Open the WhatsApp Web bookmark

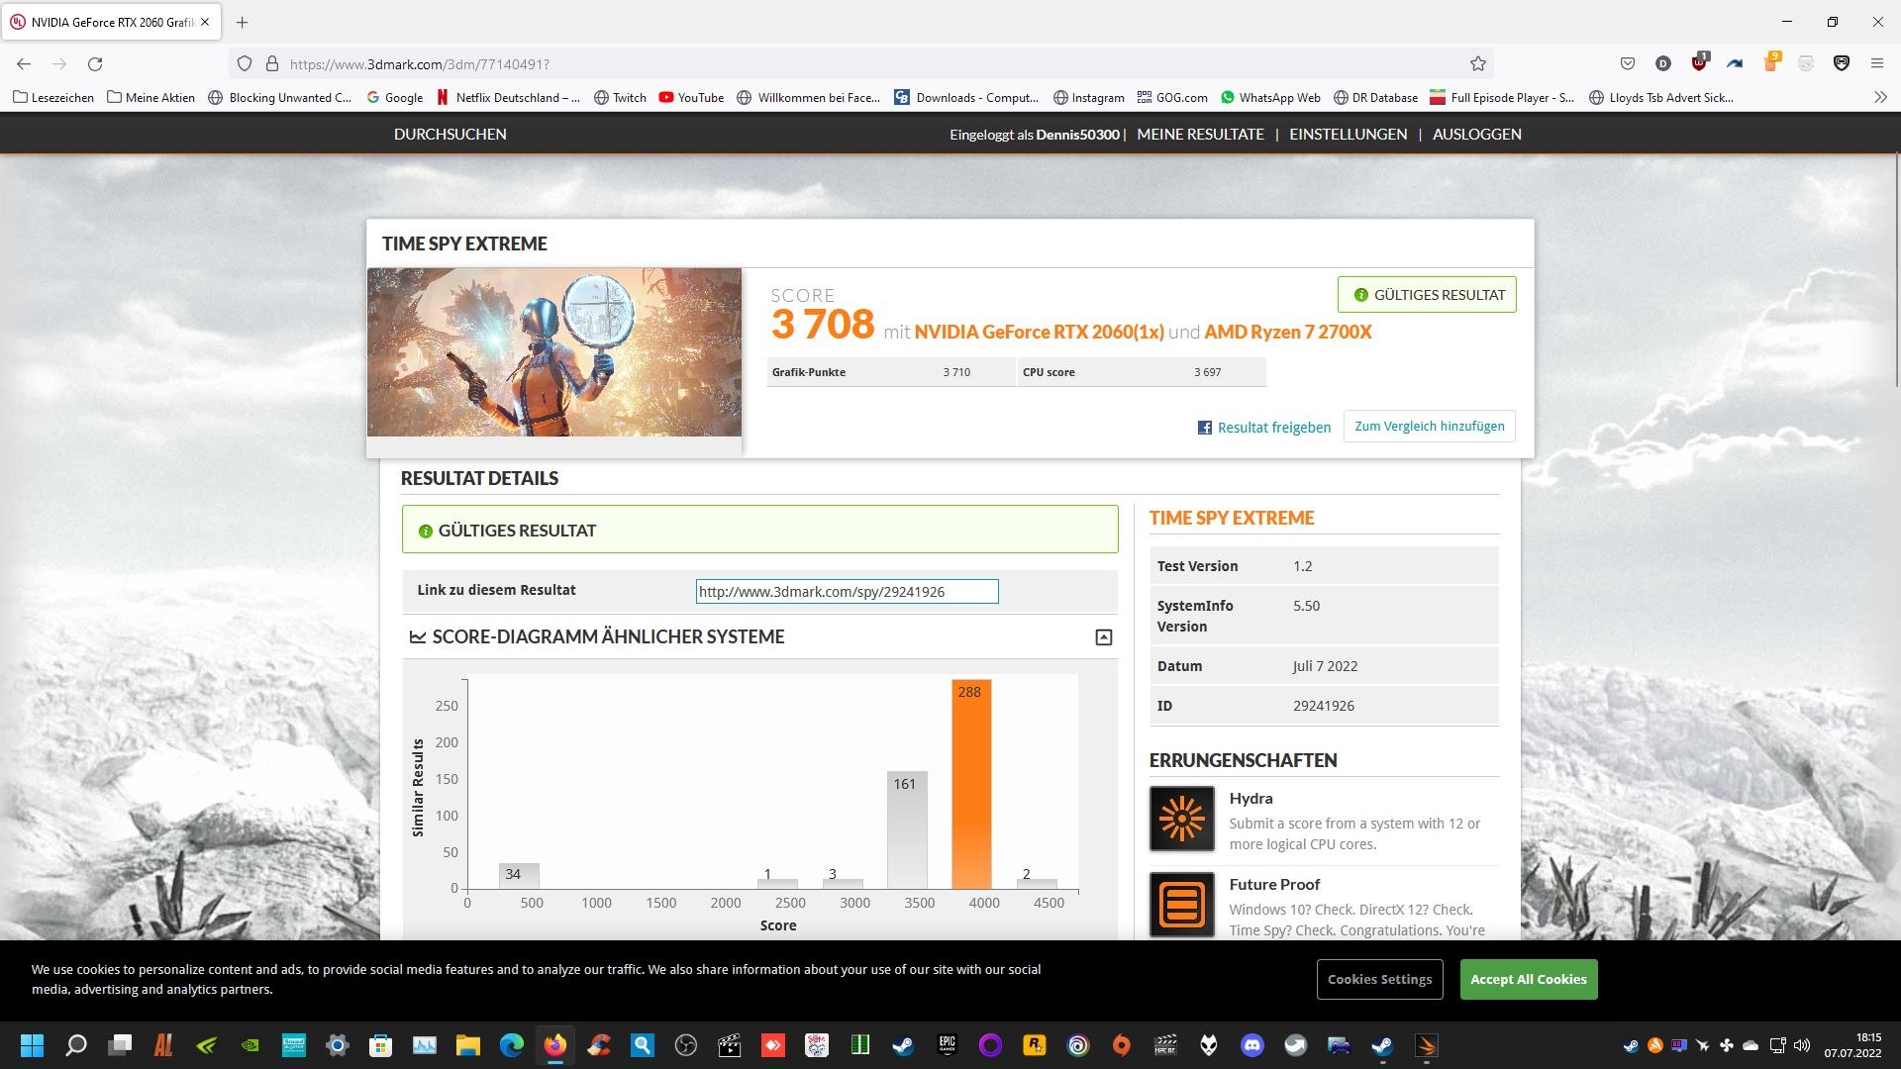(1270, 97)
